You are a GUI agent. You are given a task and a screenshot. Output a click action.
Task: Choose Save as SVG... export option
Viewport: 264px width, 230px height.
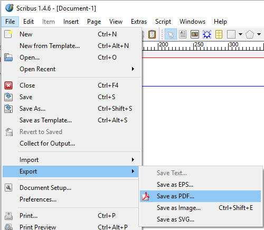click(x=200, y=219)
